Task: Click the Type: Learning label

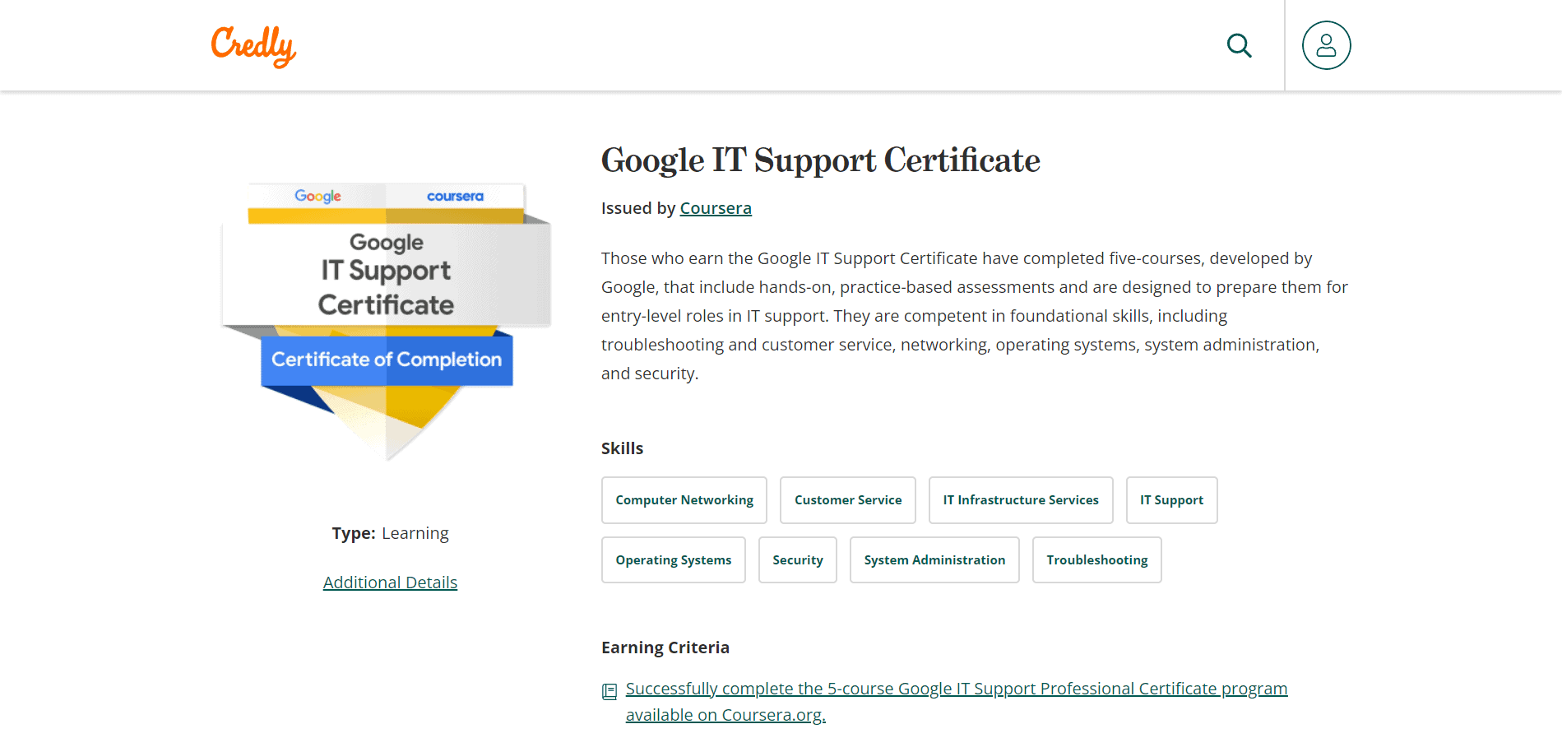Action: click(x=390, y=533)
